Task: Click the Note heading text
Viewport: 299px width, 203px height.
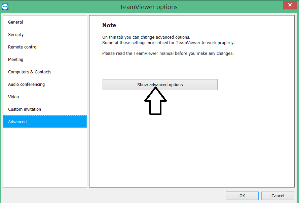Action: 109,25
